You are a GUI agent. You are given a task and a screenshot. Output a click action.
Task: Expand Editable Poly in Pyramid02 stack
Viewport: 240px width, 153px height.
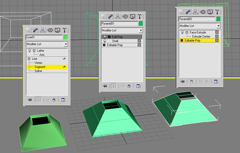[182, 41]
